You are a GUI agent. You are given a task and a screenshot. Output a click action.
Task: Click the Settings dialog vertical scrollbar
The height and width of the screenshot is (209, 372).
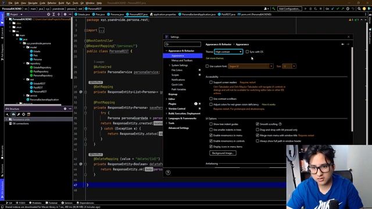pyautogui.click(x=352, y=89)
